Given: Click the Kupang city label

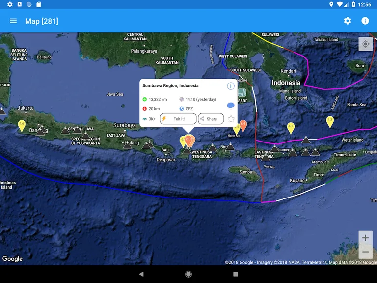Looking at the screenshot, I should click(x=297, y=180).
